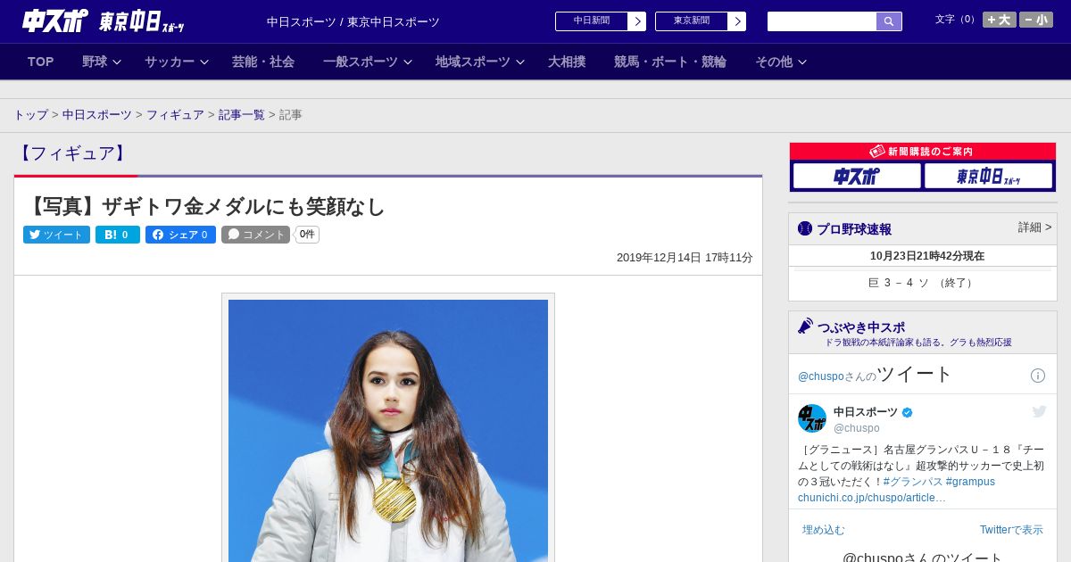Click the Hatena bookmark B! button
Image resolution: width=1071 pixels, height=562 pixels.
tap(118, 235)
